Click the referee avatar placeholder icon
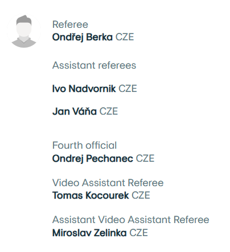Screen dimensions: 230x252 coord(24,31)
